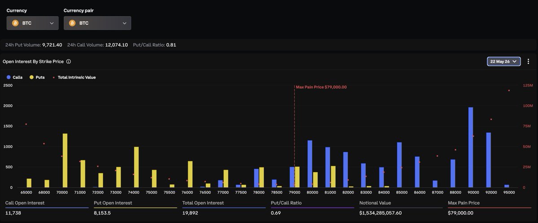Screen dimensions: 538x223
Task: Click the 125M label on right axis
Action: [x=528, y=85]
